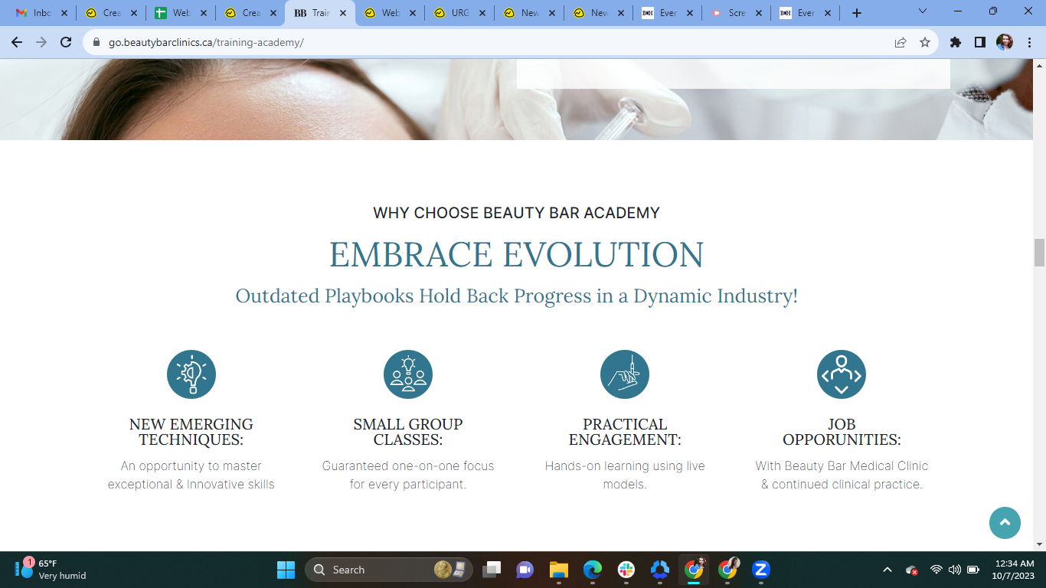Click the address bar URL field

(x=490, y=42)
